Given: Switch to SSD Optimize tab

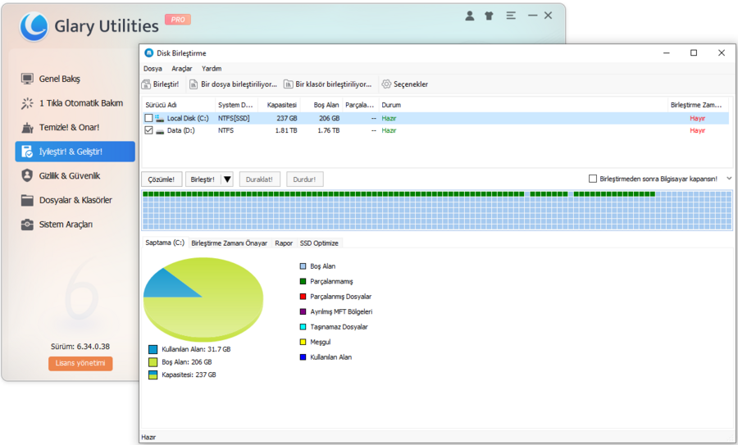Looking at the screenshot, I should click(x=319, y=243).
